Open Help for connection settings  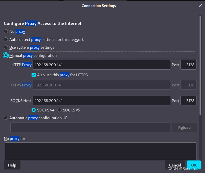click(x=12, y=165)
